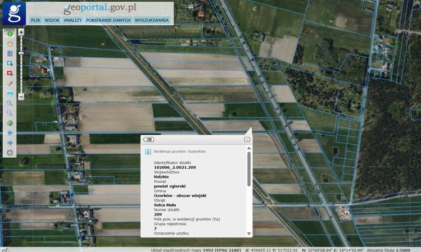421x252 pixels.
Task: Click the status bar icon at bottom-left corner
Action: pos(5,250)
